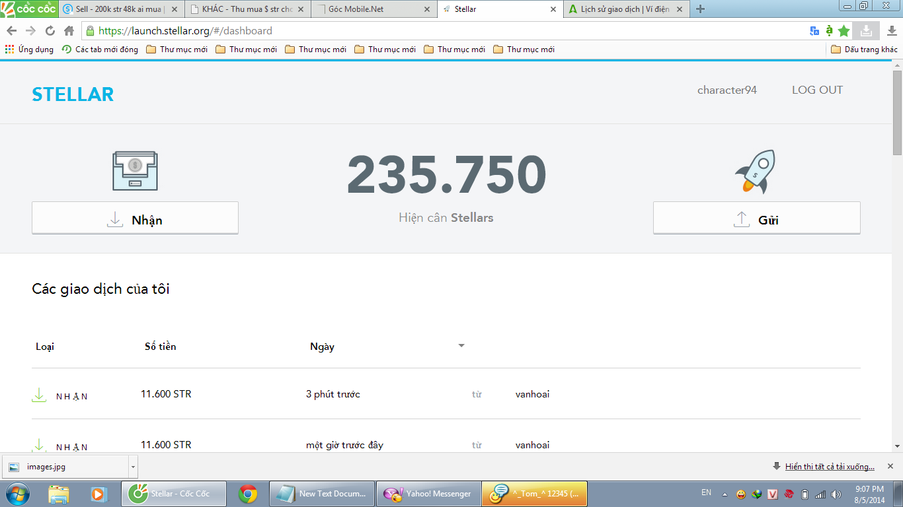This screenshot has width=903, height=507.
Task: Click the download icon inside the address bar
Action: point(866,30)
